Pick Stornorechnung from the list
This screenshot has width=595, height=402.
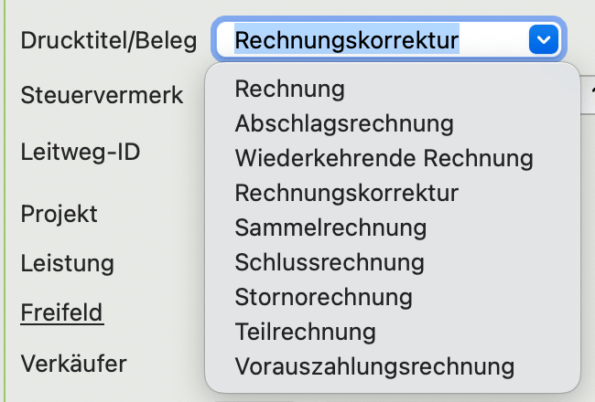[323, 298]
